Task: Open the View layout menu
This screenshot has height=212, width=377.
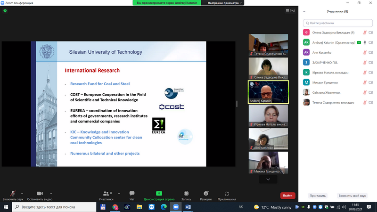Action: 290,10
